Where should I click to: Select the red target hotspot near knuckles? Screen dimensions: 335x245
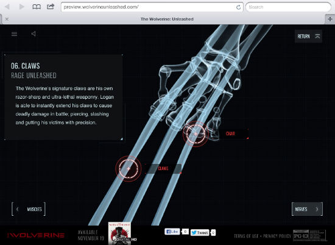point(196,134)
